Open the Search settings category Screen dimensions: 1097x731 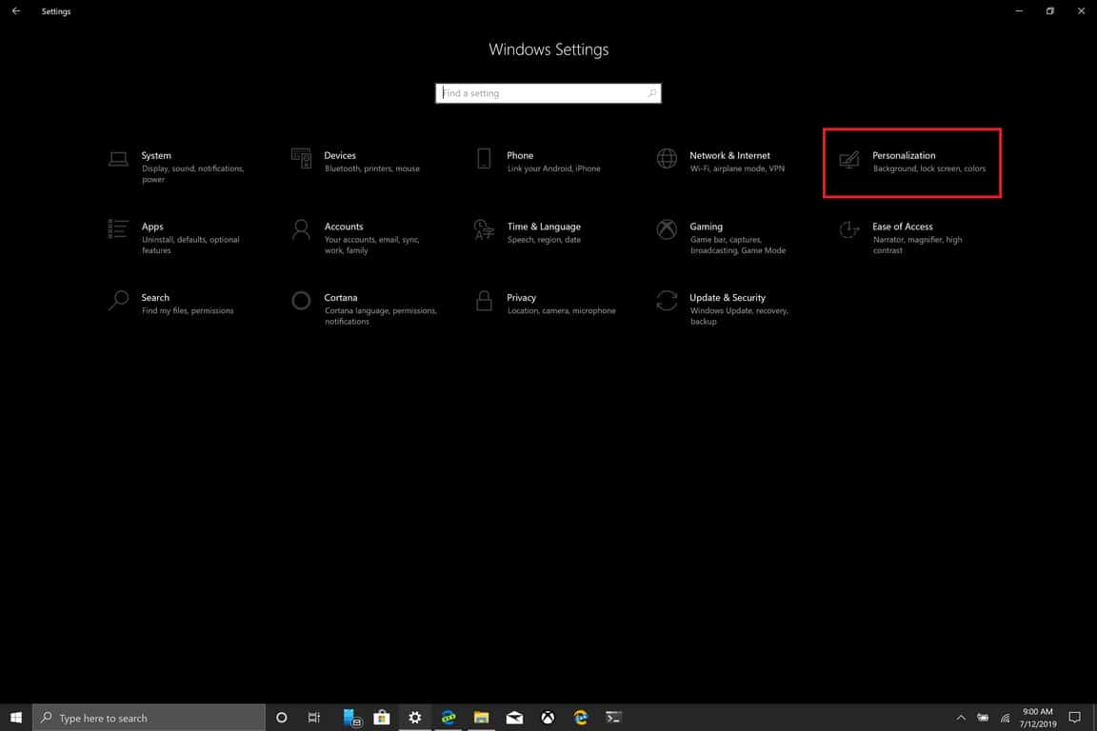coord(171,303)
